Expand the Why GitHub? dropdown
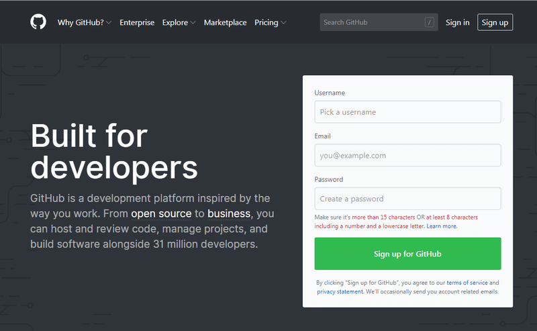 point(85,22)
